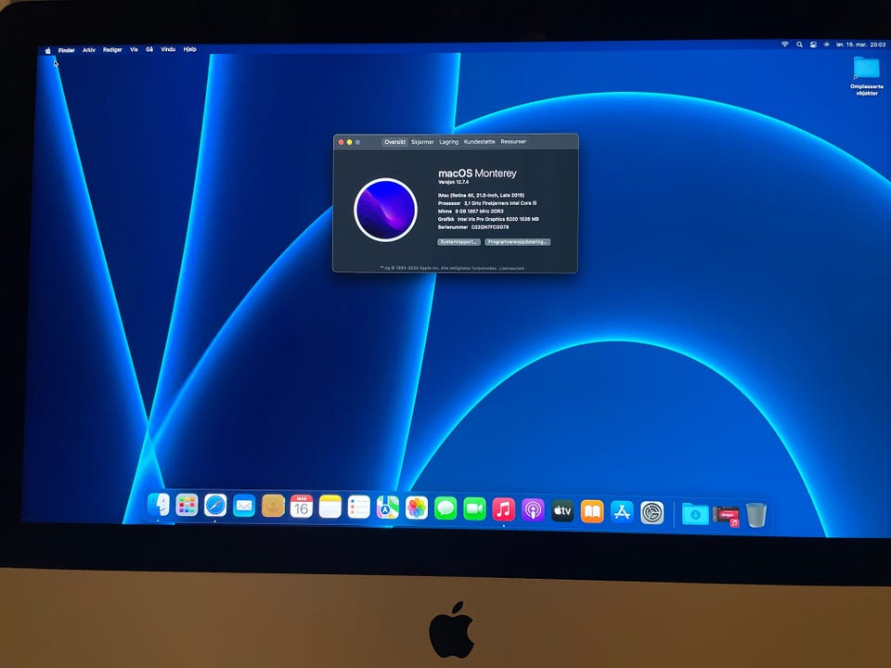Launch Maps from the Dock
The height and width of the screenshot is (668, 891).
point(388,507)
